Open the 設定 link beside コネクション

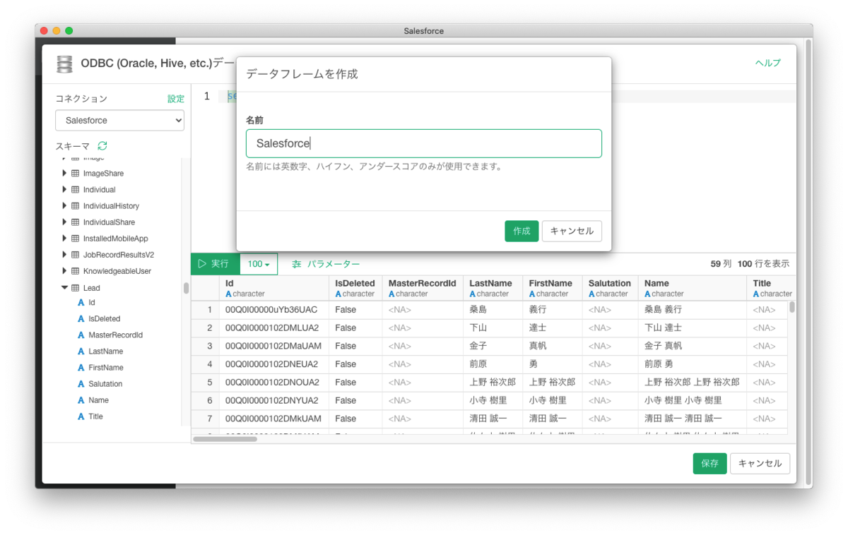tap(176, 99)
